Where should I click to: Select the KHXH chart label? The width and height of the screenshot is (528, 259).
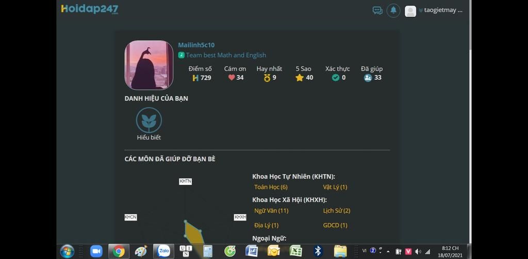click(240, 217)
